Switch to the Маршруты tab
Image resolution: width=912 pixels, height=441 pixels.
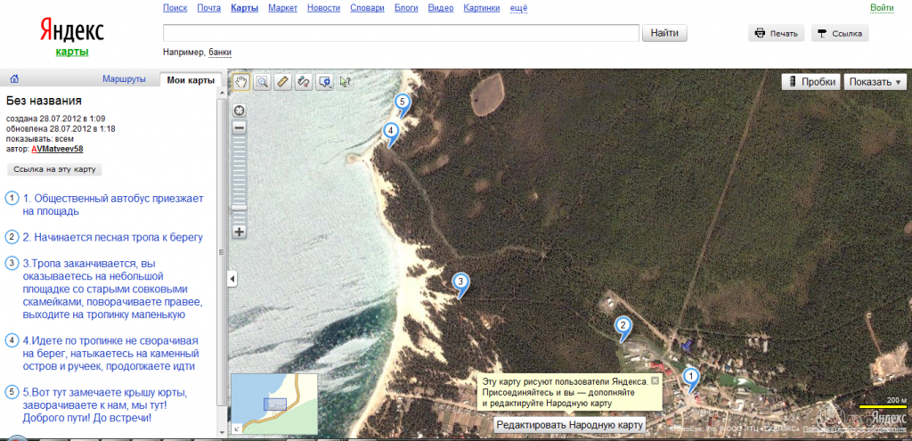(x=124, y=79)
